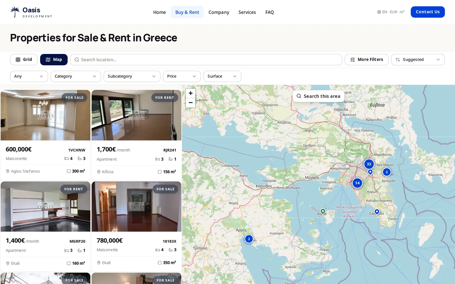This screenshot has width=455, height=284.
Task: Select the green map pin on Aegina
Action: point(323,211)
